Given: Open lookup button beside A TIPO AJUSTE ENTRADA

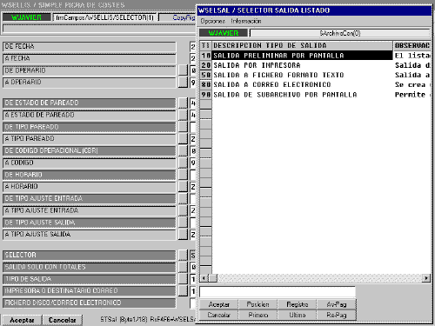Looking at the screenshot, I should point(183,210).
